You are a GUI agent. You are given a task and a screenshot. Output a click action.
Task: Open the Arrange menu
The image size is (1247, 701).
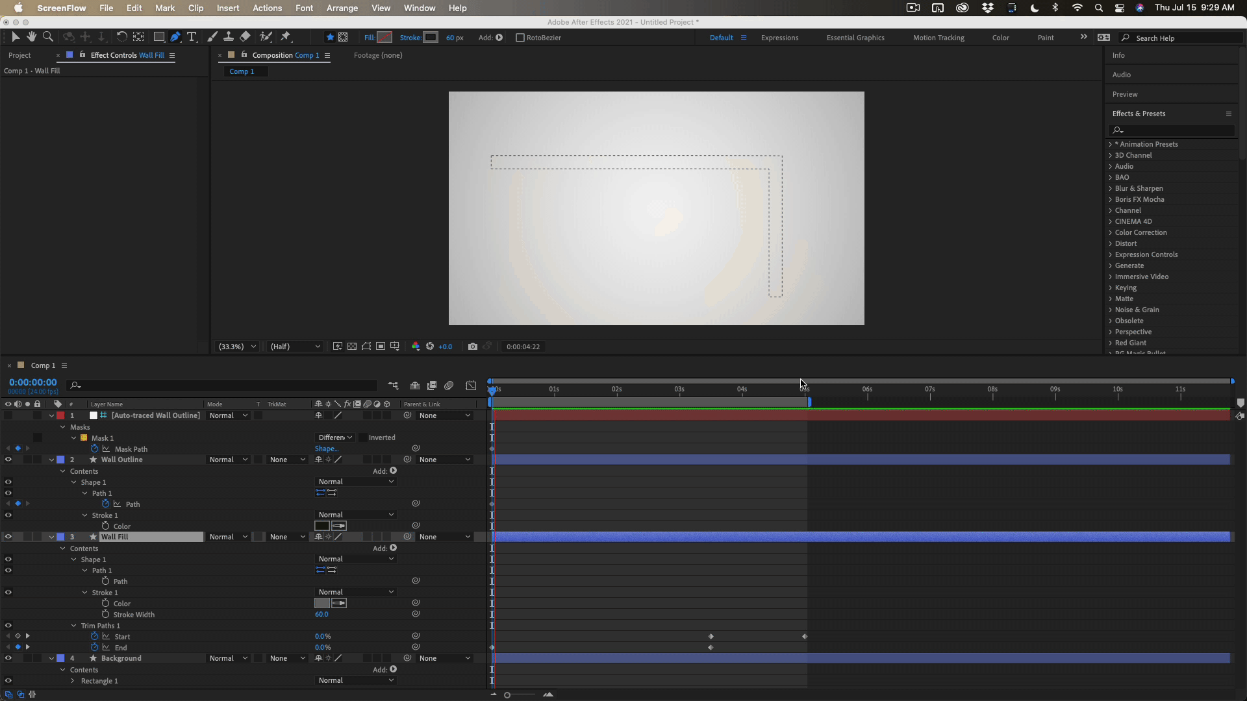(x=342, y=8)
